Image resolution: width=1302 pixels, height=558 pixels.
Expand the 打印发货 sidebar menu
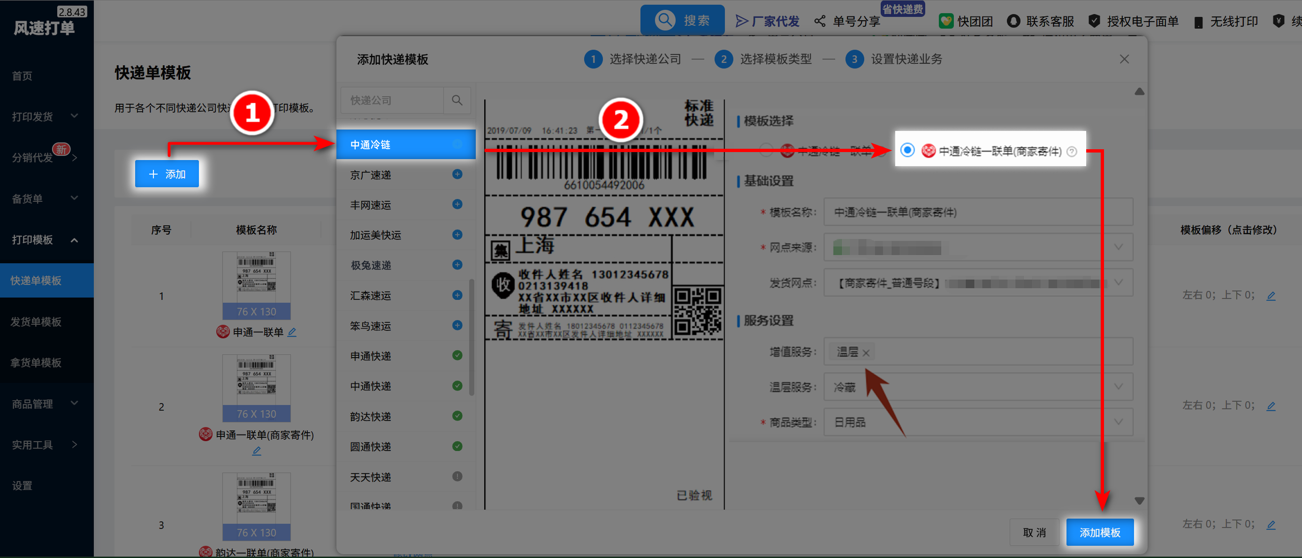(x=46, y=116)
